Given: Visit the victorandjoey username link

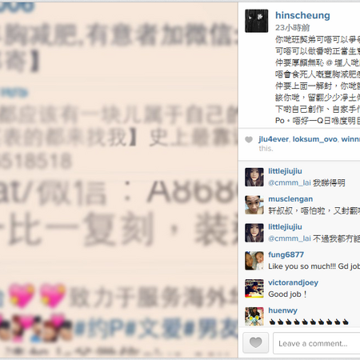Looking at the screenshot, I should click(x=293, y=282).
